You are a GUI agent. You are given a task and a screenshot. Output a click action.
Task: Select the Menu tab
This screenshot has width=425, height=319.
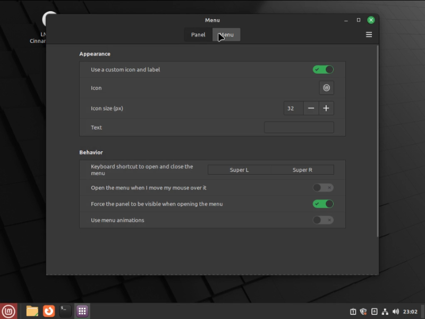click(227, 35)
